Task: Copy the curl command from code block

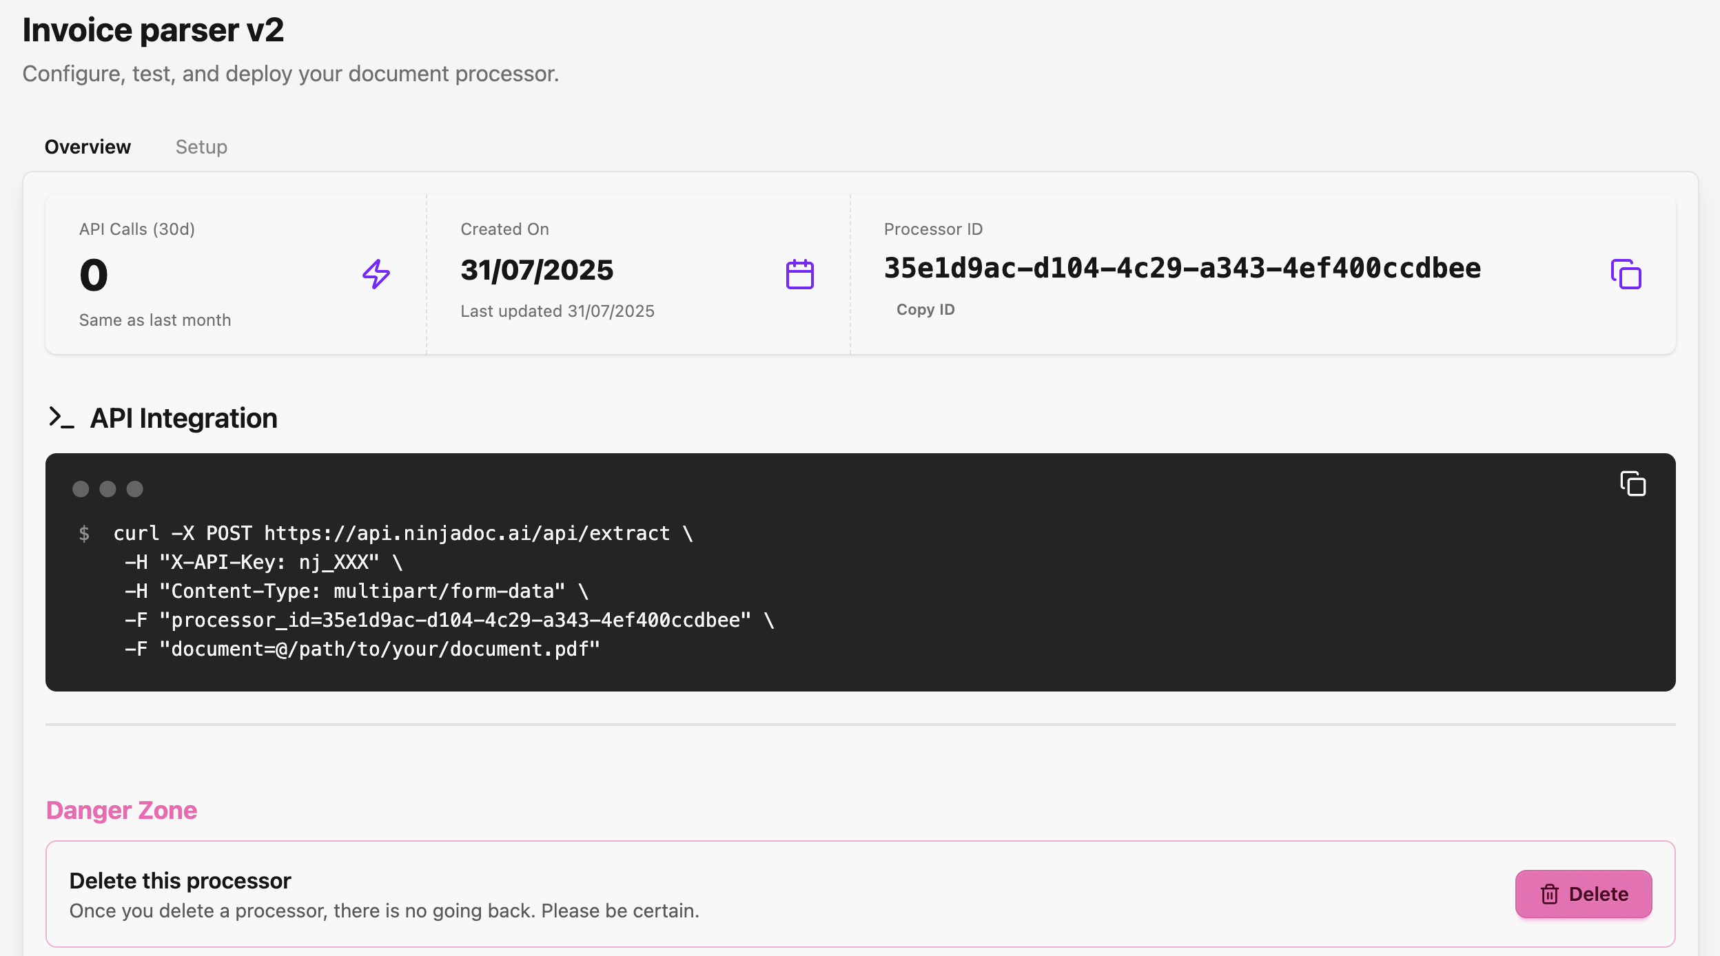Action: (1633, 484)
